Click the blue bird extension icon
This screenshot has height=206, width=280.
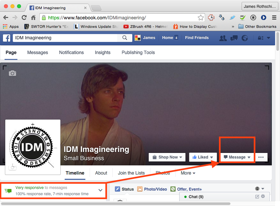pos(232,17)
